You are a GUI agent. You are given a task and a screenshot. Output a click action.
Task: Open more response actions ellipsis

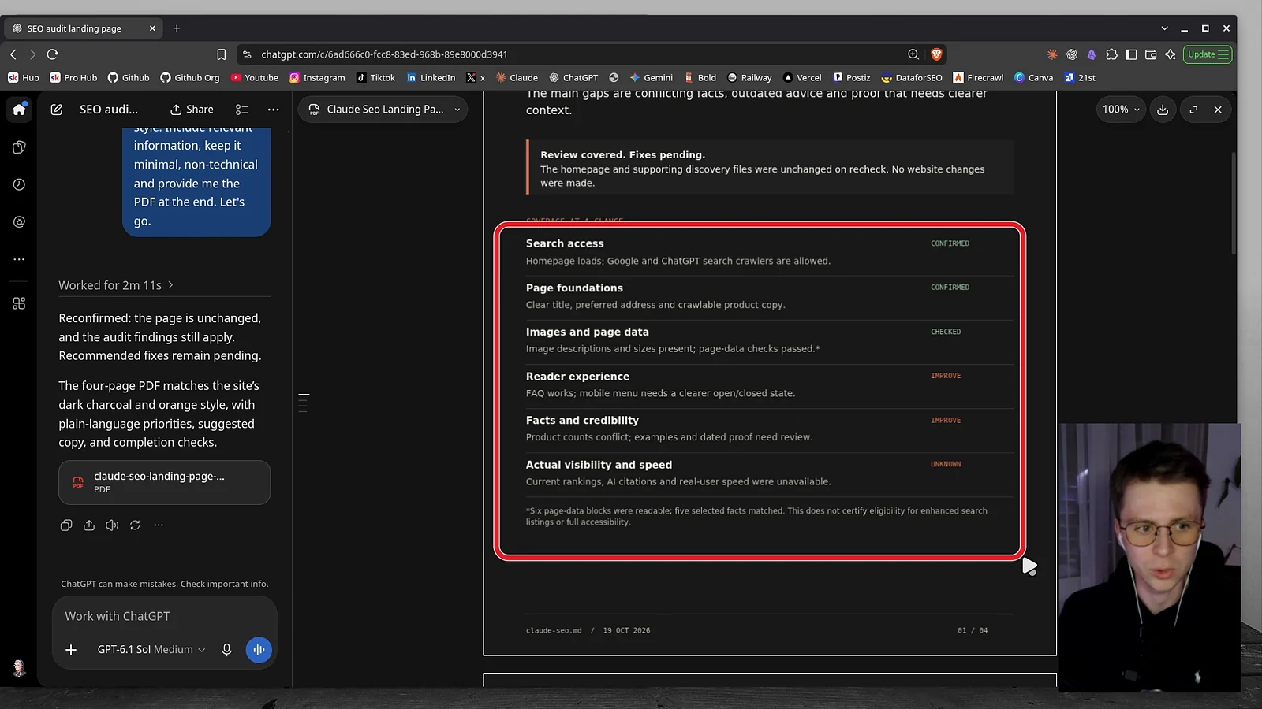159,525
